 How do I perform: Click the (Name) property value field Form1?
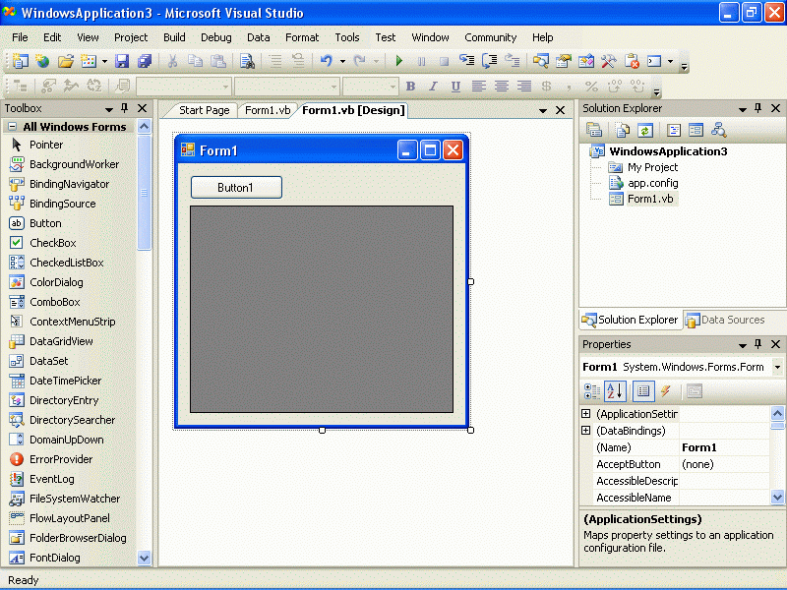click(724, 447)
